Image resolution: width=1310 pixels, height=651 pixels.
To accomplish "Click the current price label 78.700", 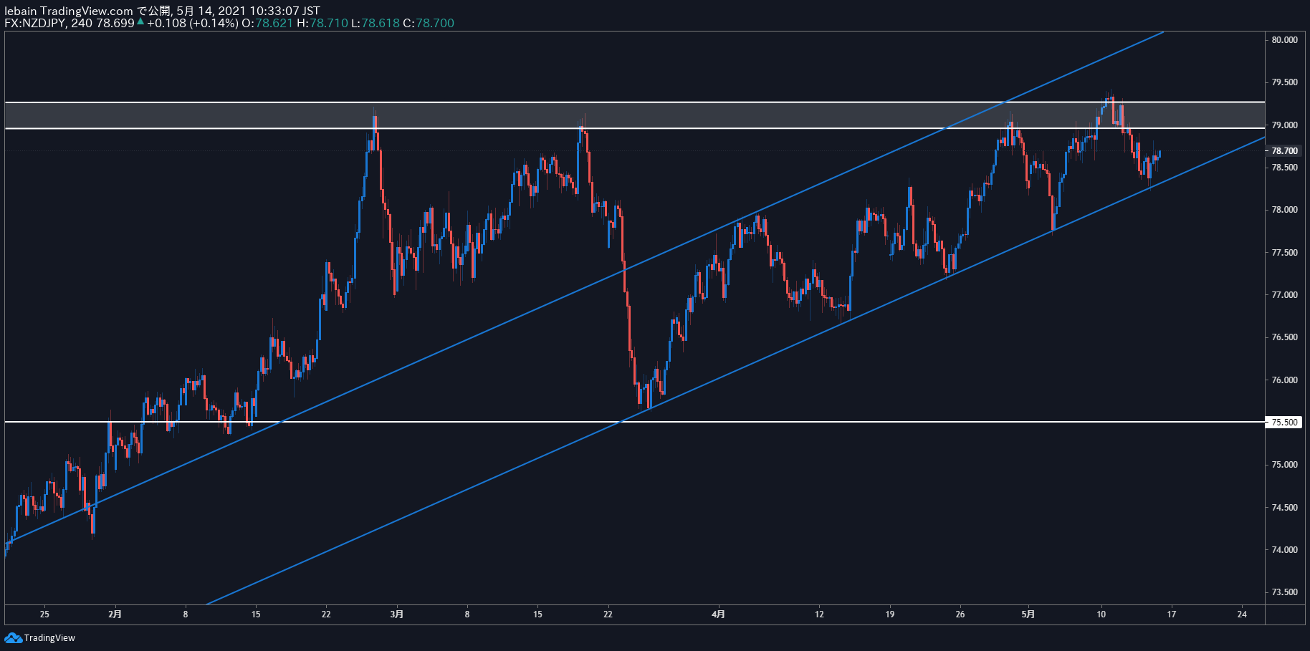I will coord(1284,151).
